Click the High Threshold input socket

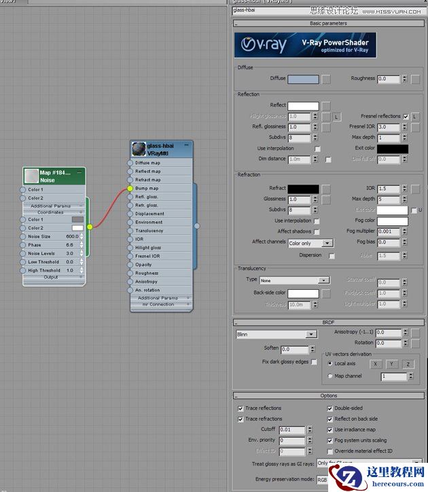(x=22, y=271)
